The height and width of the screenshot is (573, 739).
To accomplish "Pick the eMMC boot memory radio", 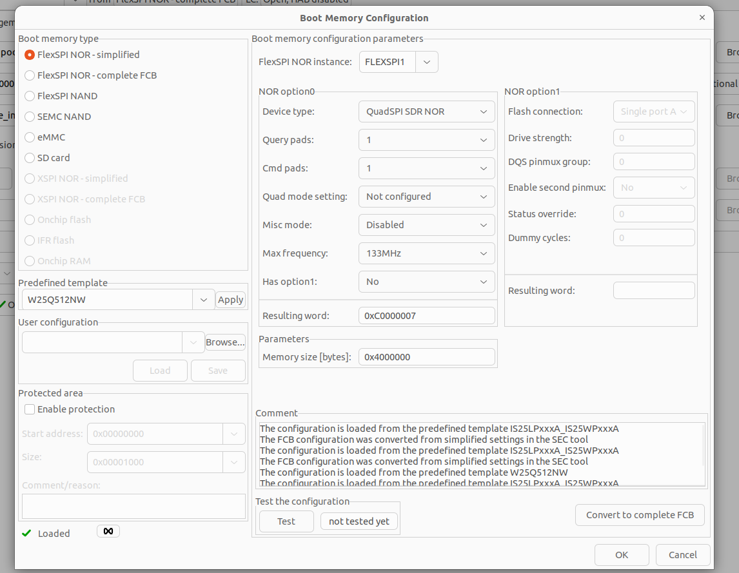I will coord(30,137).
